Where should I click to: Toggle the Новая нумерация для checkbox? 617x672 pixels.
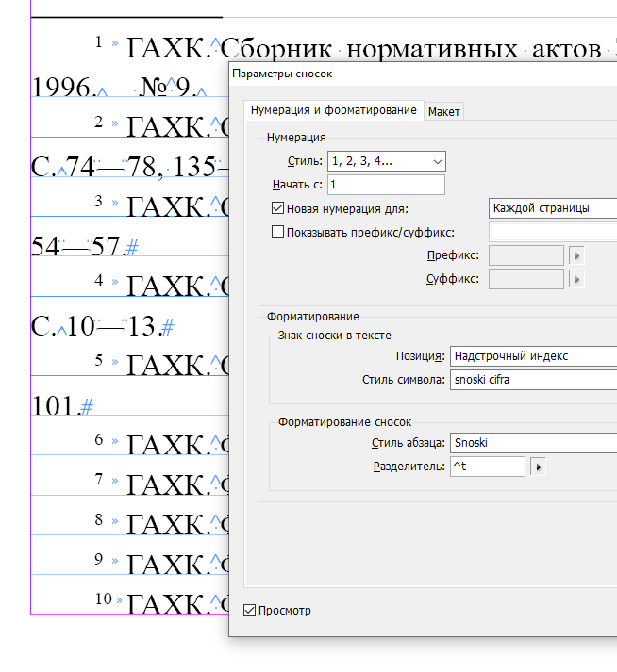[x=277, y=208]
